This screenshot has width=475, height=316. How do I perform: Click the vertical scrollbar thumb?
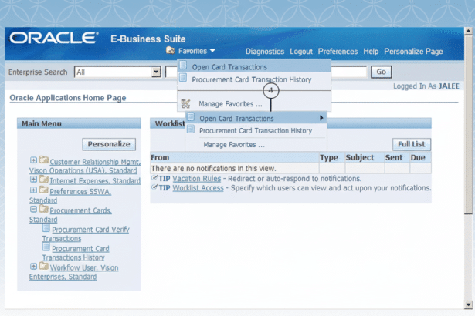click(x=468, y=124)
